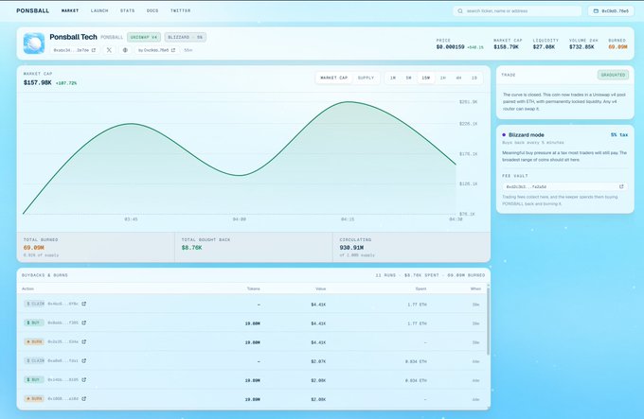This screenshot has height=419, width=644.
Task: Open the connected wallet button in header
Action: tap(611, 11)
